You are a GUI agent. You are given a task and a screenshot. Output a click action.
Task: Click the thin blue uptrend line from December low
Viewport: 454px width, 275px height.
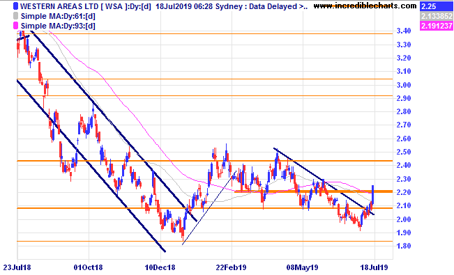coord(209,208)
